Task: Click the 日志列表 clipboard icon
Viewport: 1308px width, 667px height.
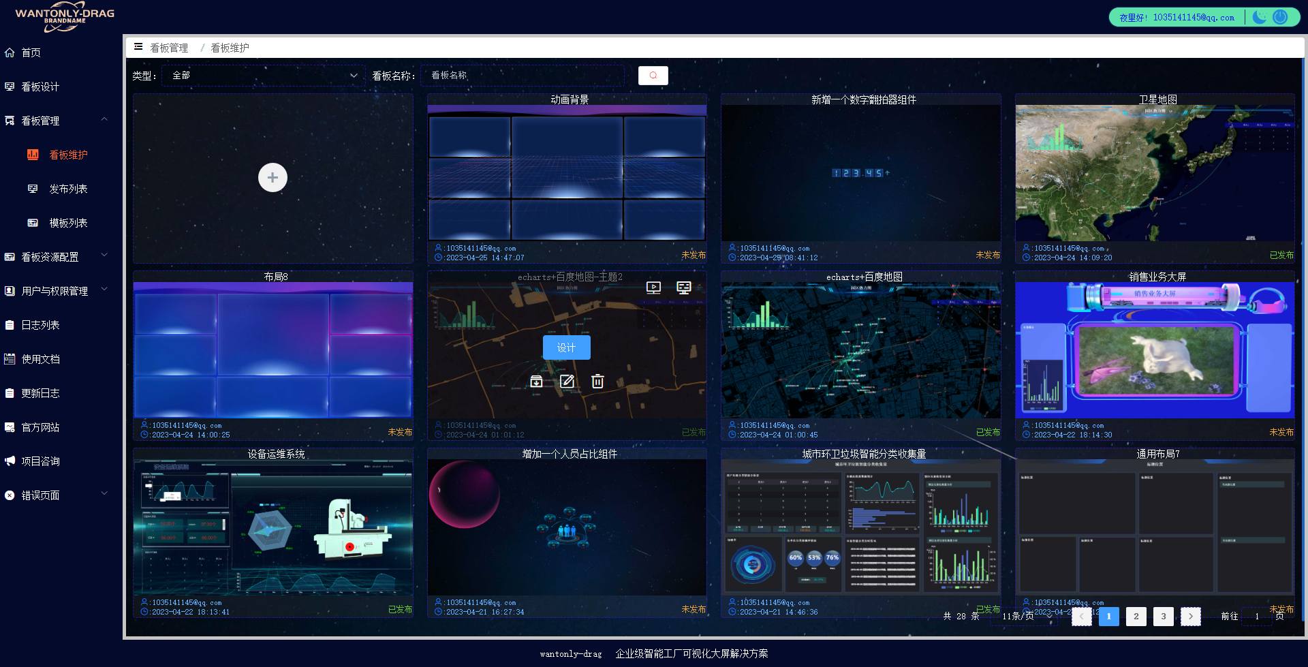Action: tap(10, 325)
